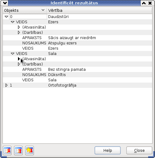Viewport: 155px width, 158px height.
Task: Open the window menu icon in title bar
Action: point(5,3)
